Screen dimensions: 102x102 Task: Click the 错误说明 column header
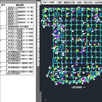(20, 5)
